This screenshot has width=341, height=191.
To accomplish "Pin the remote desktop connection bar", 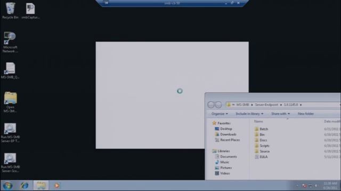I will pos(107,3).
